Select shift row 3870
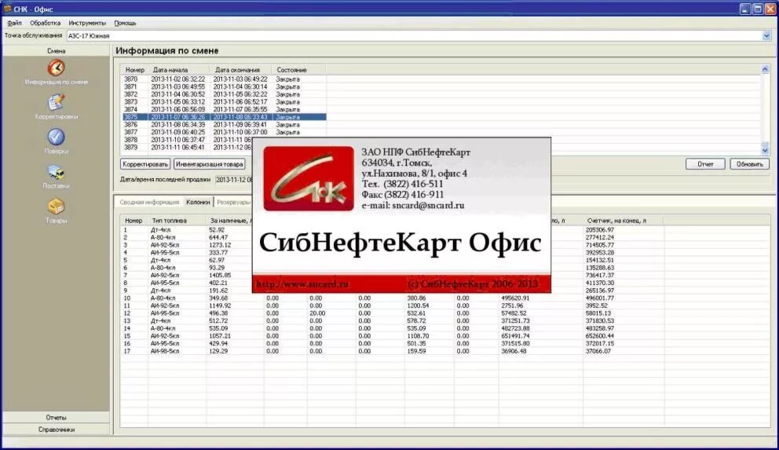779x450 pixels. pyautogui.click(x=224, y=79)
